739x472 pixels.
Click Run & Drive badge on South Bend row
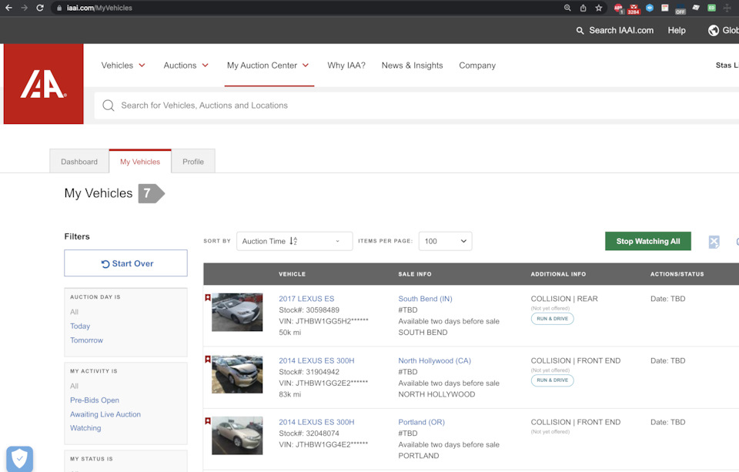tap(553, 319)
